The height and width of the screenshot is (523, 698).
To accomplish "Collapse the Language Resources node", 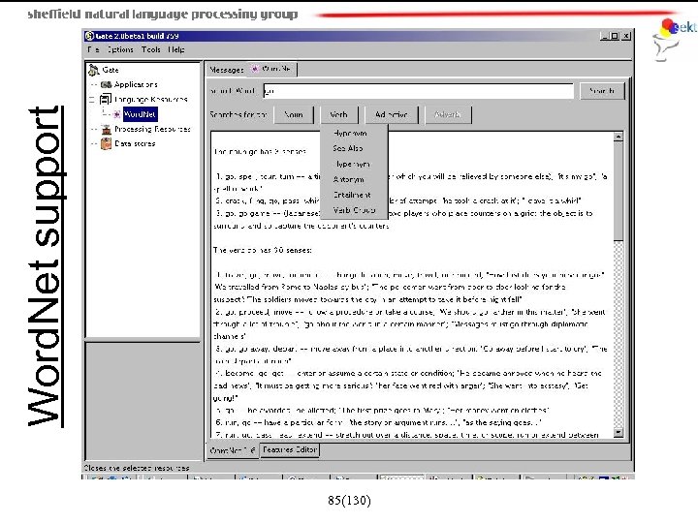I will pyautogui.click(x=93, y=99).
